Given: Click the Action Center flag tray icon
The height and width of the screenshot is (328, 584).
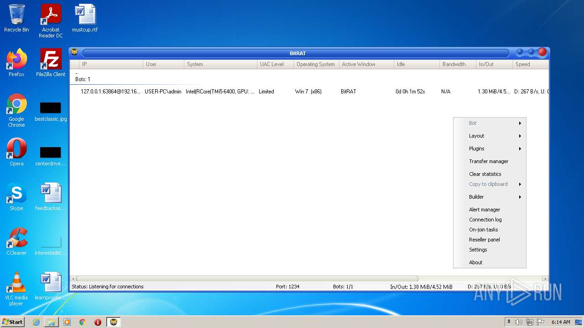Looking at the screenshot, I should 540,322.
